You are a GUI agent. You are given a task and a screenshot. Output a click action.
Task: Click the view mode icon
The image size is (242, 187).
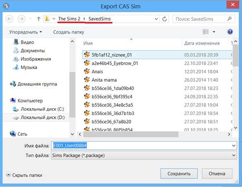(x=206, y=32)
